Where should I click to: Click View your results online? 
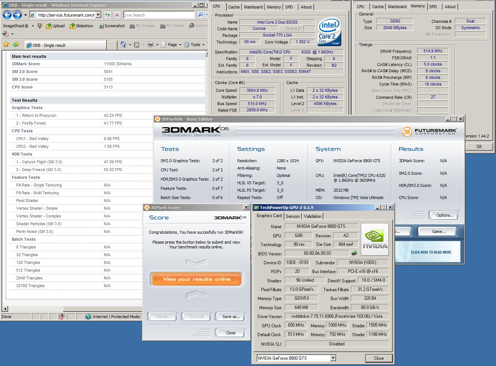[196, 279]
